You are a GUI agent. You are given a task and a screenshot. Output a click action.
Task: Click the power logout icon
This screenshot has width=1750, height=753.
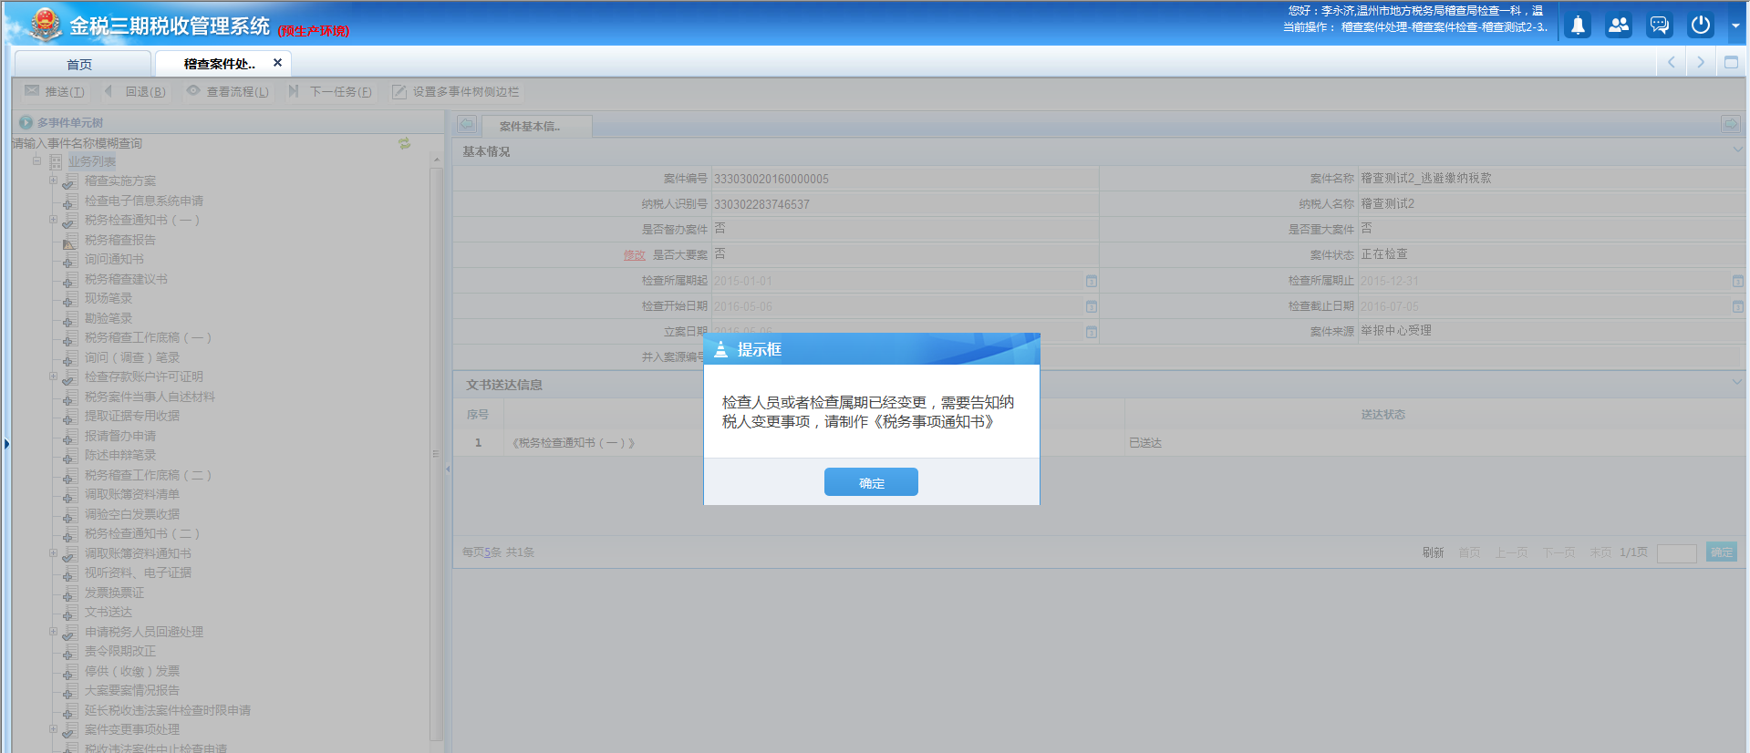[x=1701, y=26]
